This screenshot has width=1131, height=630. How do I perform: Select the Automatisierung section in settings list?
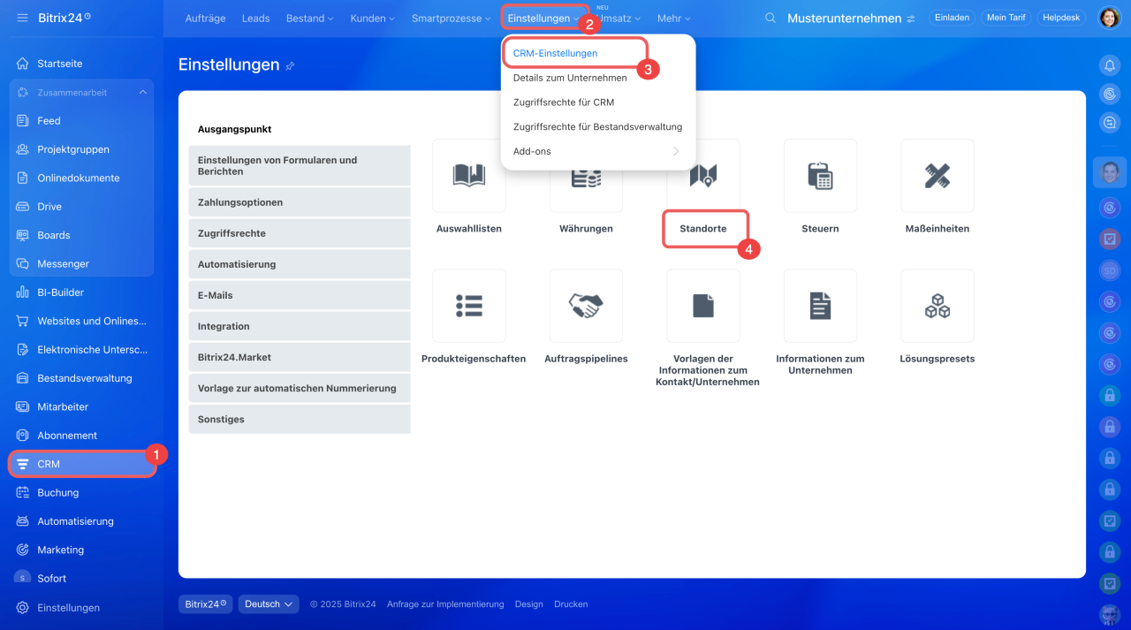(x=300, y=264)
